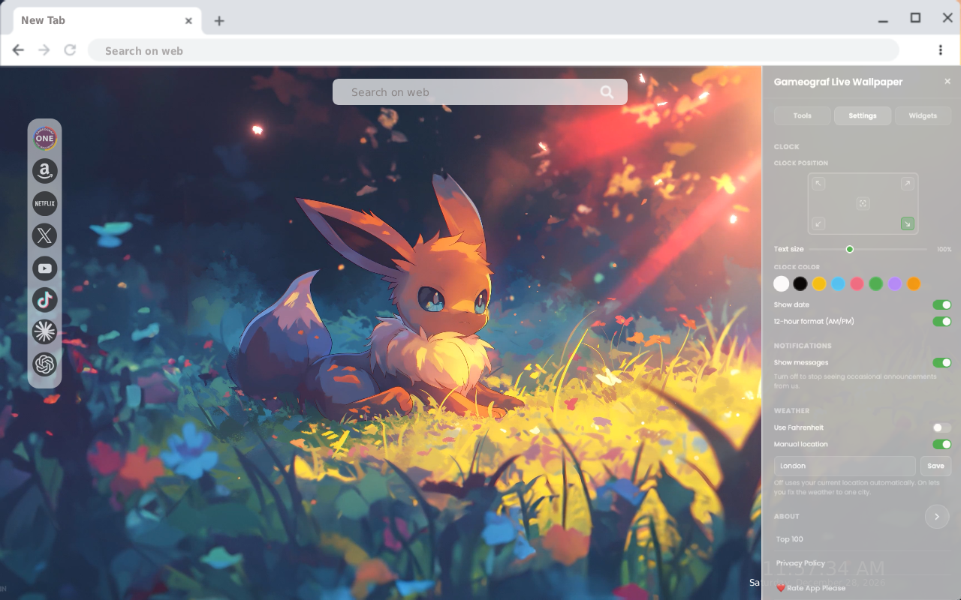Open the TikTok shortcut icon
Image resolution: width=961 pixels, height=600 pixels.
(45, 300)
